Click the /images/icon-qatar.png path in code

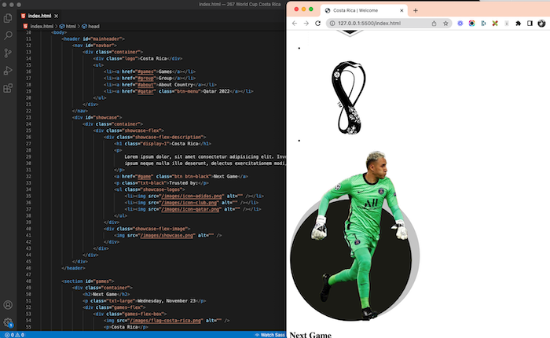(190, 209)
